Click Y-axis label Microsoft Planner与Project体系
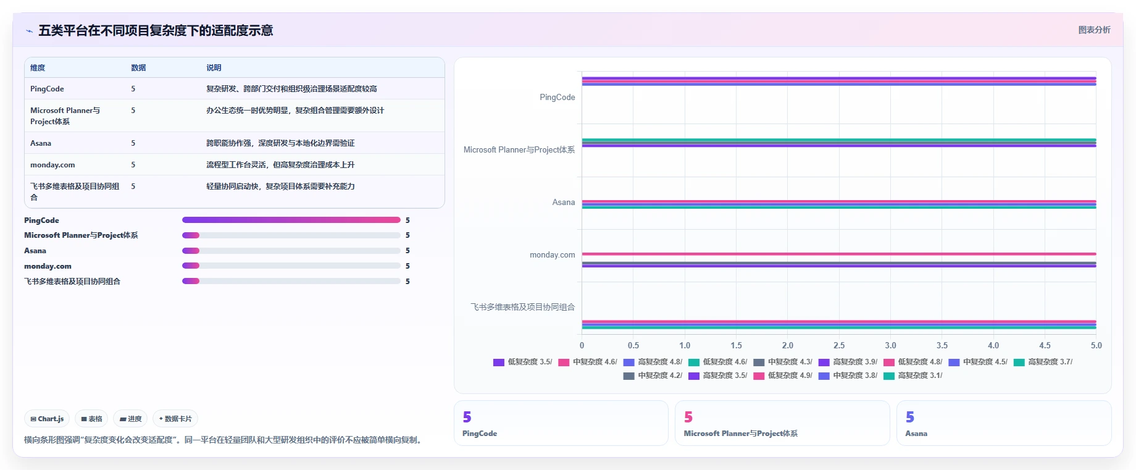Image resolution: width=1136 pixels, height=470 pixels. tap(519, 150)
